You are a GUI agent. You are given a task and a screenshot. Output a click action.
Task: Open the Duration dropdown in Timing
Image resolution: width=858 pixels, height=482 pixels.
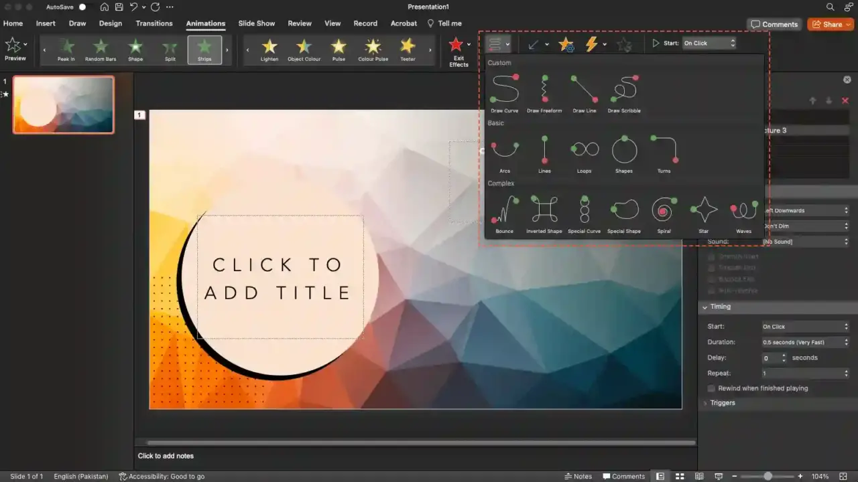pyautogui.click(x=804, y=342)
